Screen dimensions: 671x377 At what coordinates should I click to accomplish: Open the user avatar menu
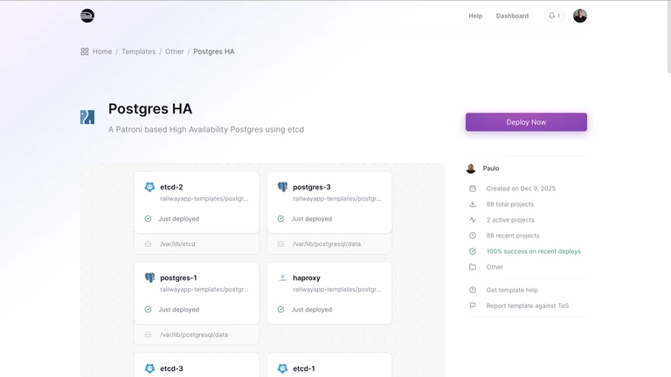pyautogui.click(x=580, y=16)
